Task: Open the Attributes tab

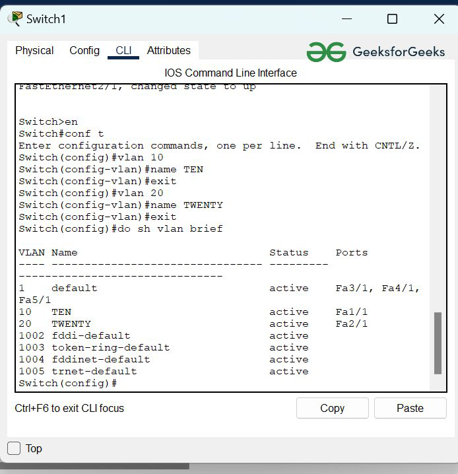Action: point(168,50)
